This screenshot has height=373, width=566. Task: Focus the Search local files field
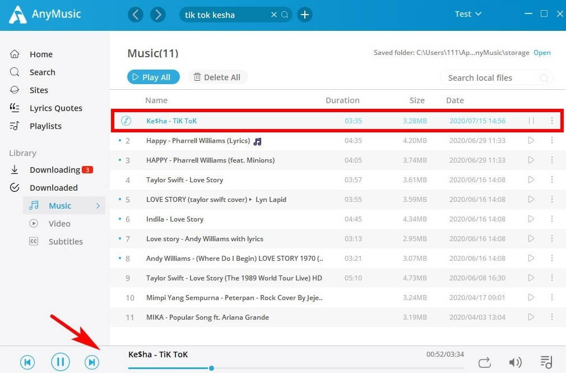point(497,78)
